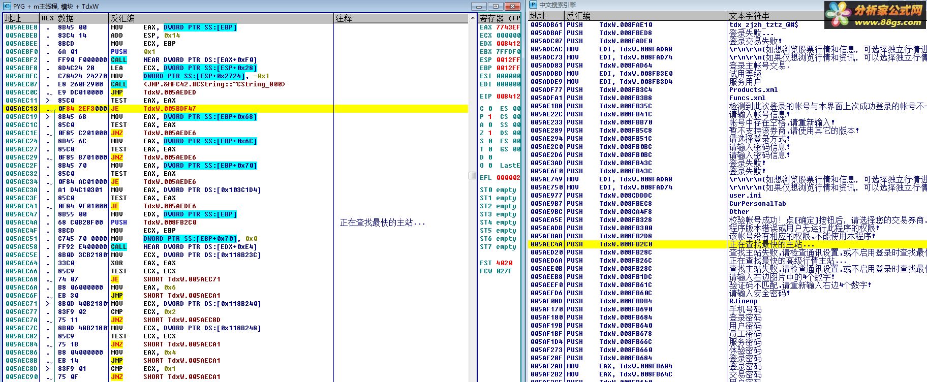Select search row 005AF170 手机号码
This screenshot has width=927, height=382.
(728, 309)
